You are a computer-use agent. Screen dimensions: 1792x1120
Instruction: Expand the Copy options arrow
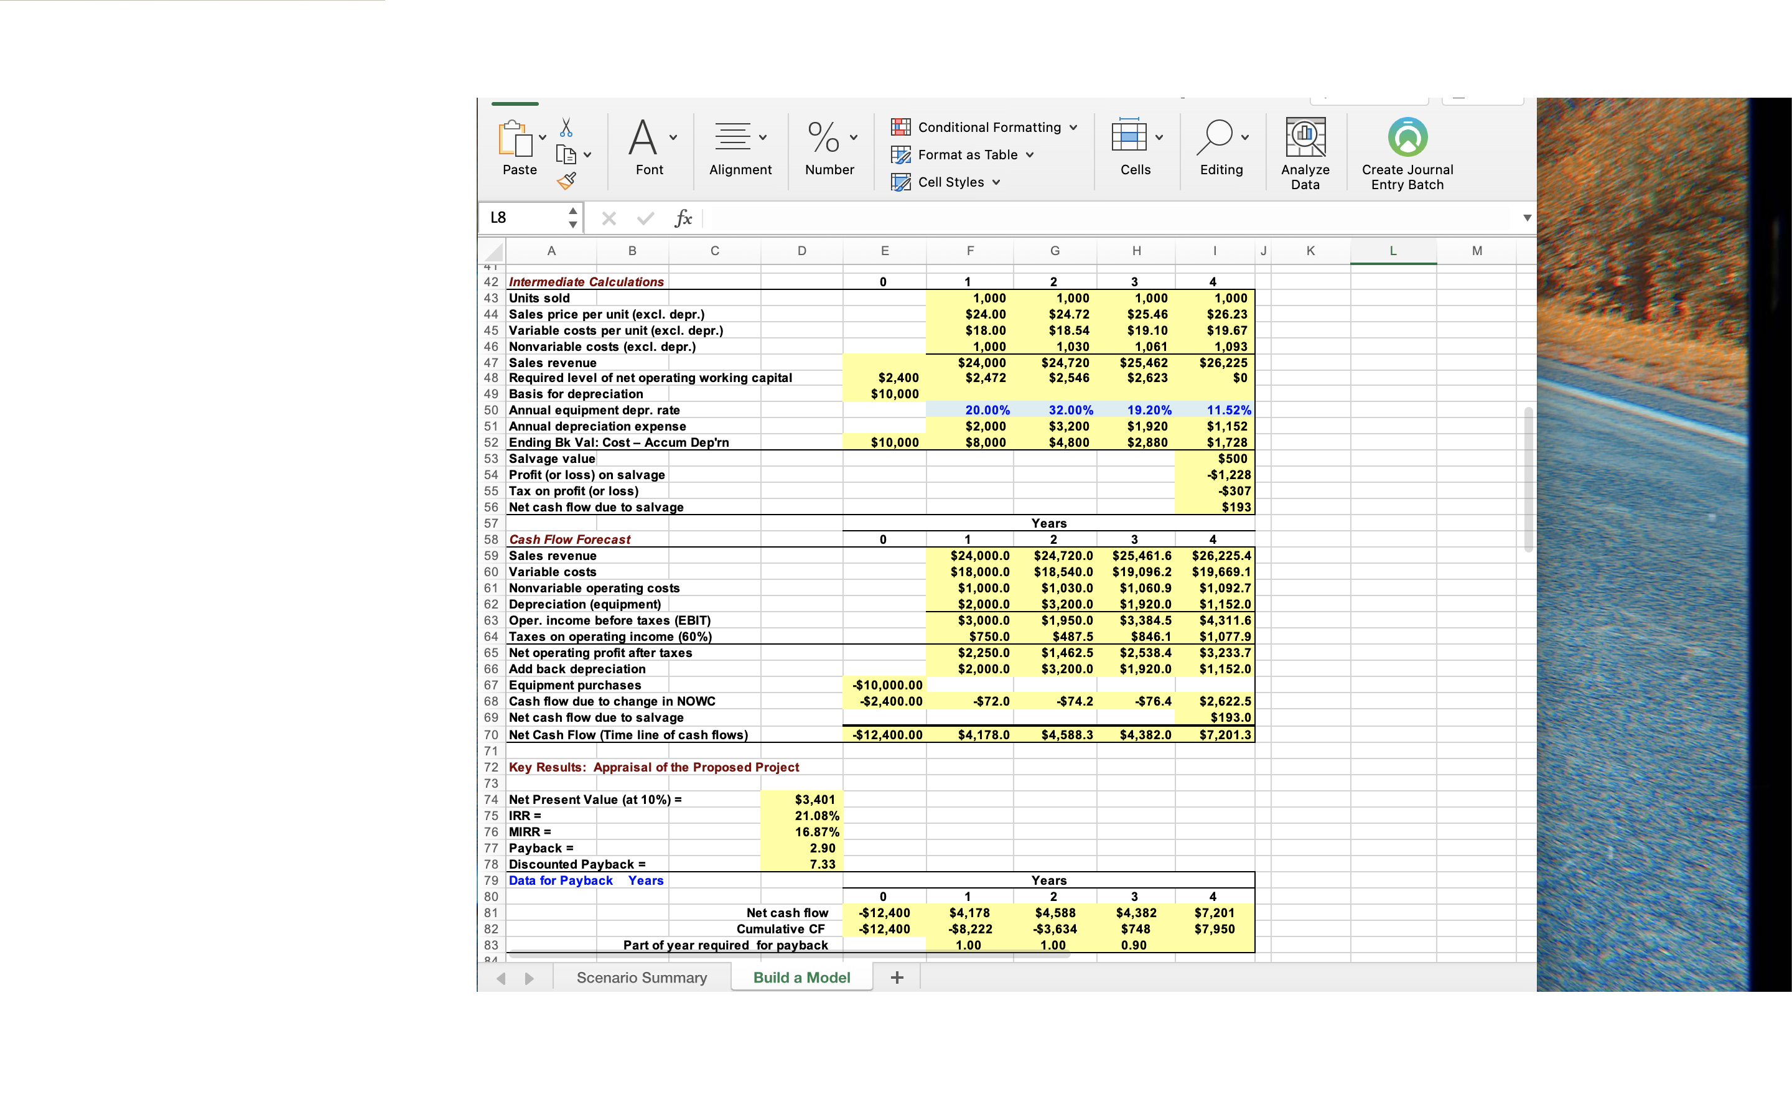click(x=587, y=155)
